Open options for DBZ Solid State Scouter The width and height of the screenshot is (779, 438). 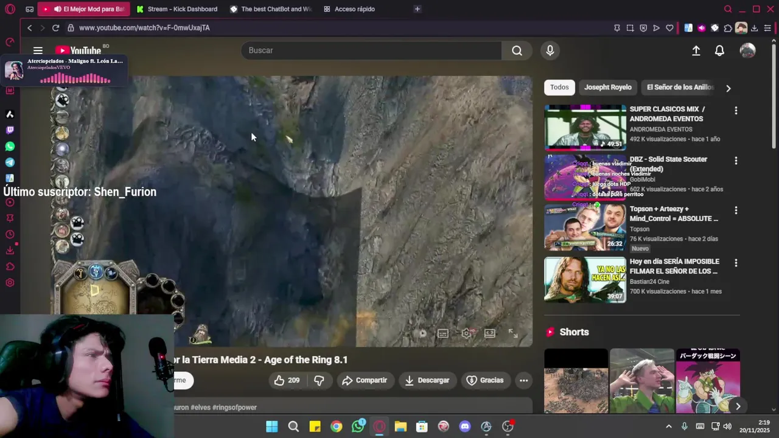[736, 161]
